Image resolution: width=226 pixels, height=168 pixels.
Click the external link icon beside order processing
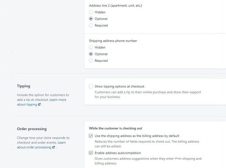point(53,147)
